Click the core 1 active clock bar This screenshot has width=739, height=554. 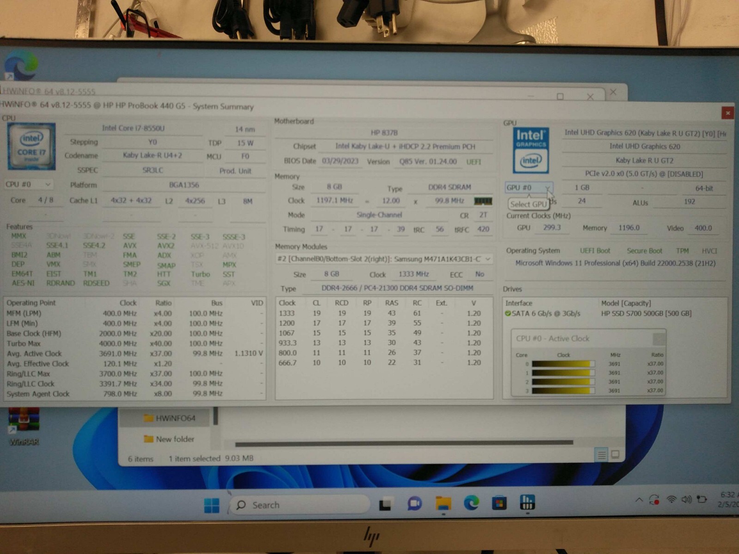click(563, 373)
